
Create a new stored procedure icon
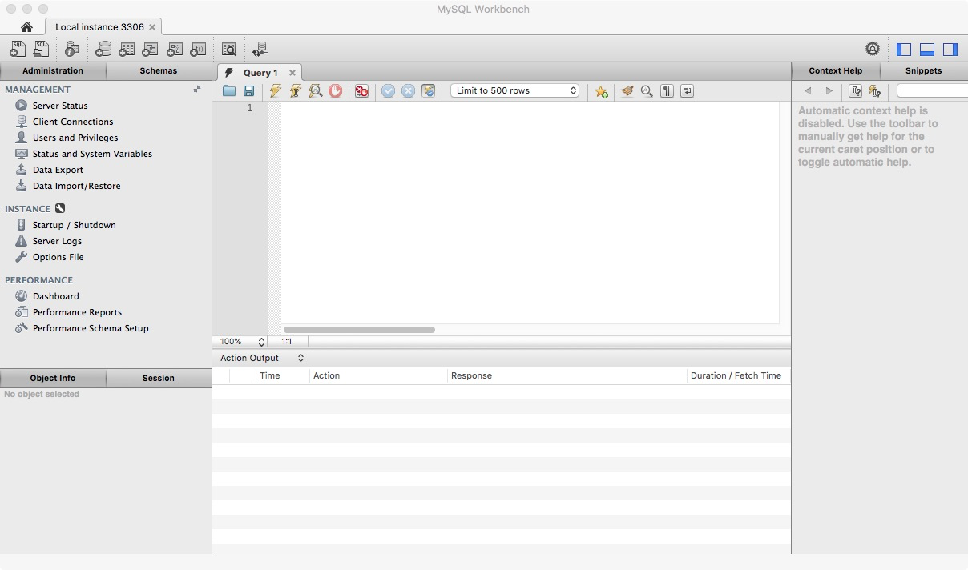tap(174, 50)
